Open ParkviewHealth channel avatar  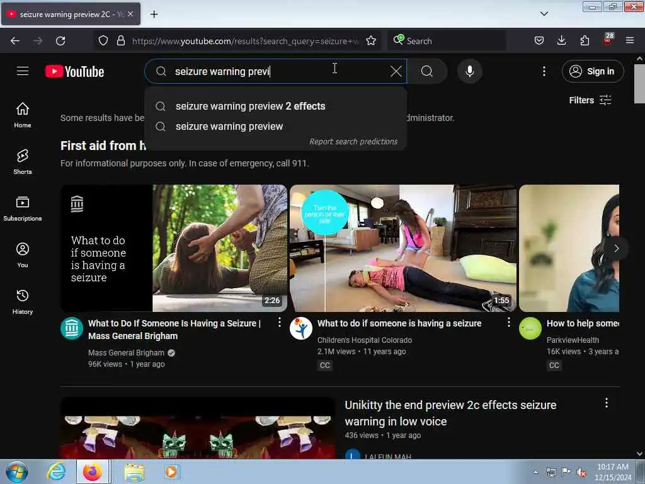pos(530,328)
